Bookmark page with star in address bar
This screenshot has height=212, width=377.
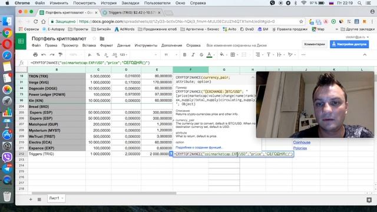[x=301, y=22]
